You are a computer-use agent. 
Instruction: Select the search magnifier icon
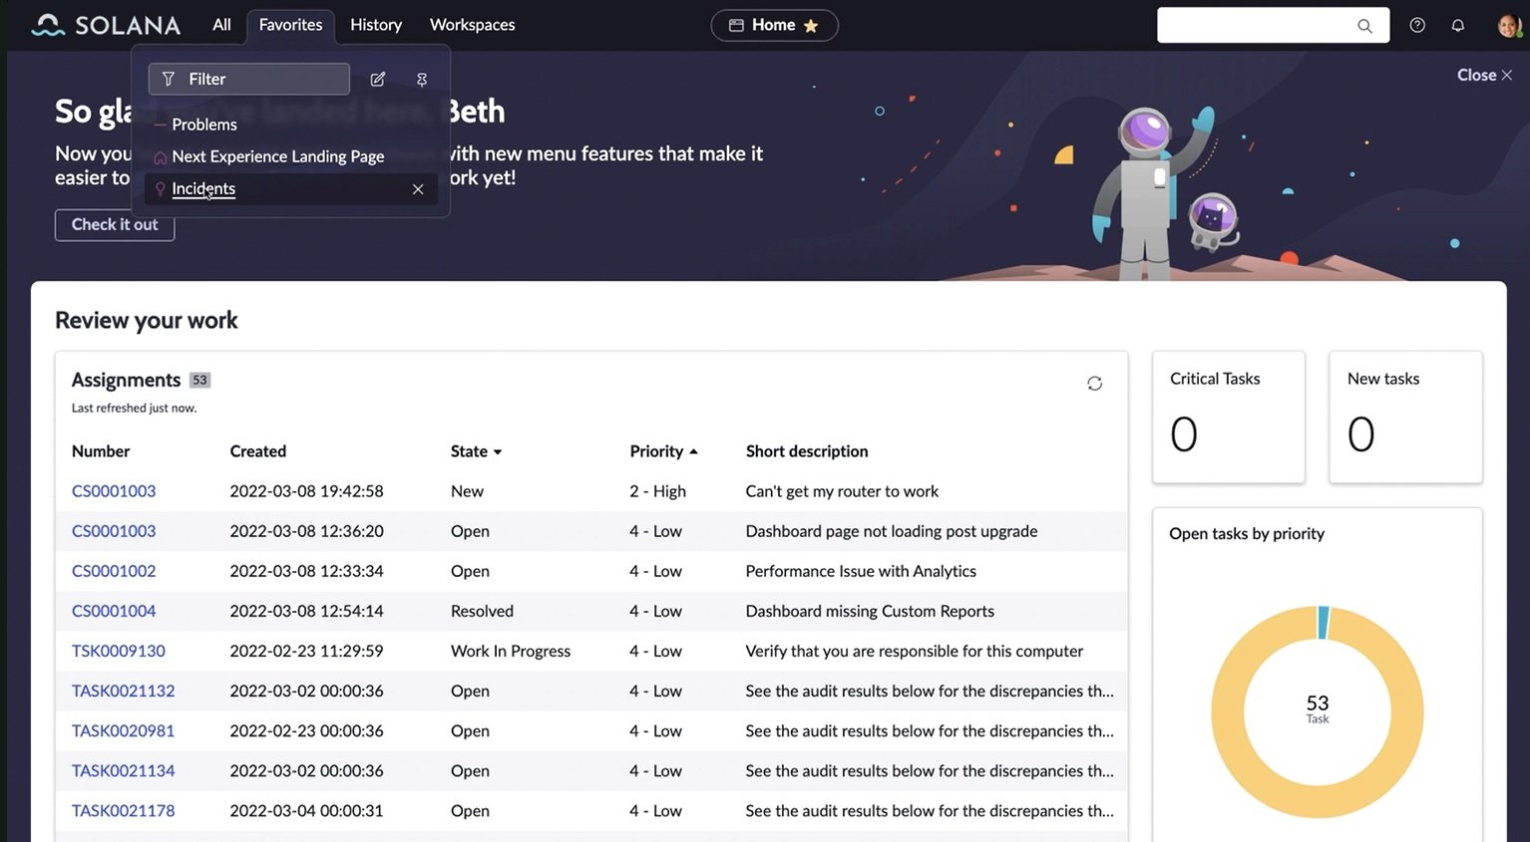[1364, 26]
